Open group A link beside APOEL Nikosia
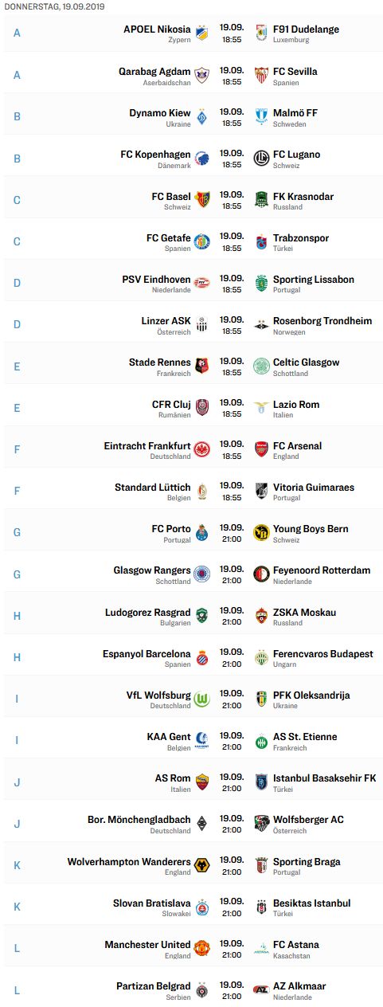The width and height of the screenshot is (383, 1007). click(18, 33)
